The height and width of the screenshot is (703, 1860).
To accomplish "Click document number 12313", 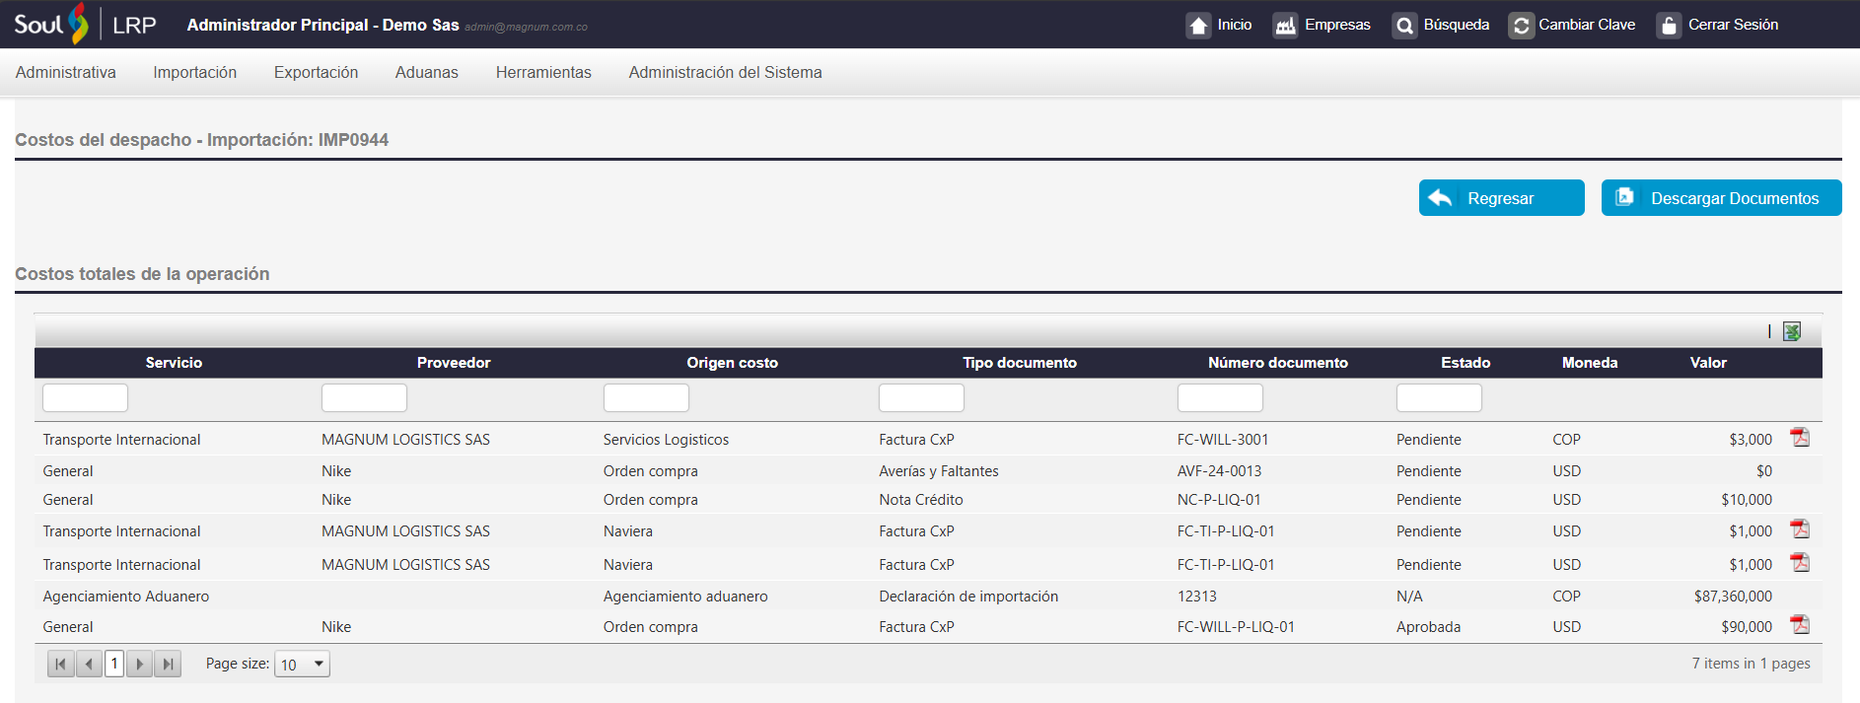I will pos(1197,597).
